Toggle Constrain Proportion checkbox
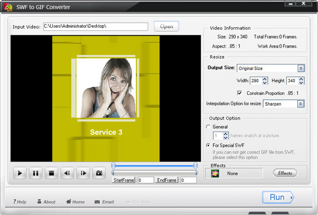The height and width of the screenshot is (215, 318). click(x=239, y=93)
